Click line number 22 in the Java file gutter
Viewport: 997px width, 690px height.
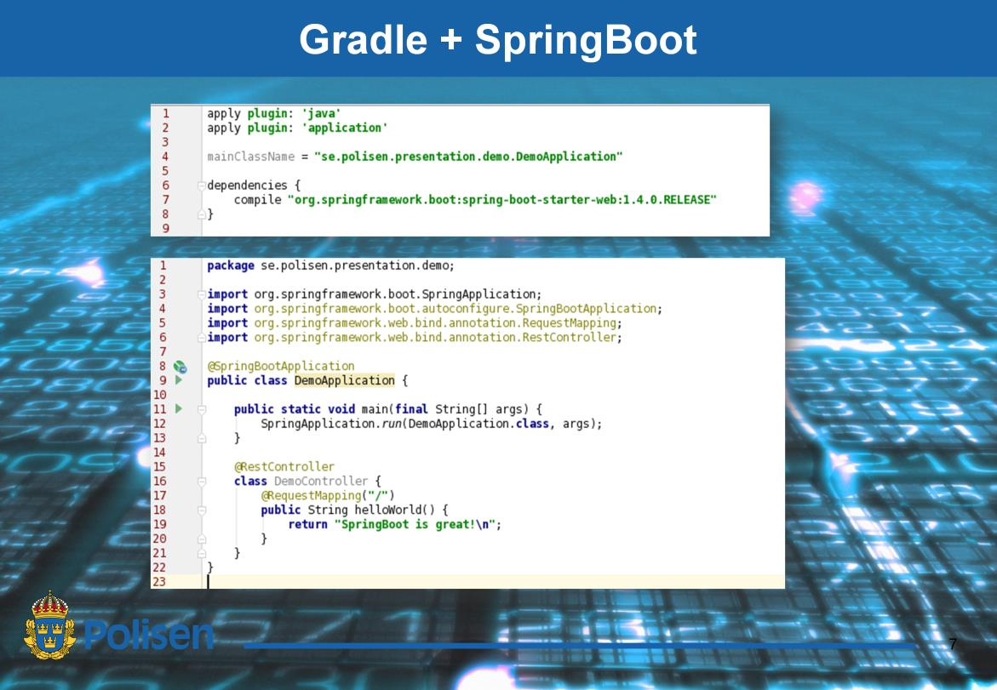click(x=159, y=567)
